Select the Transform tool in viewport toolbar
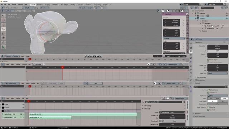 pos(3,38)
